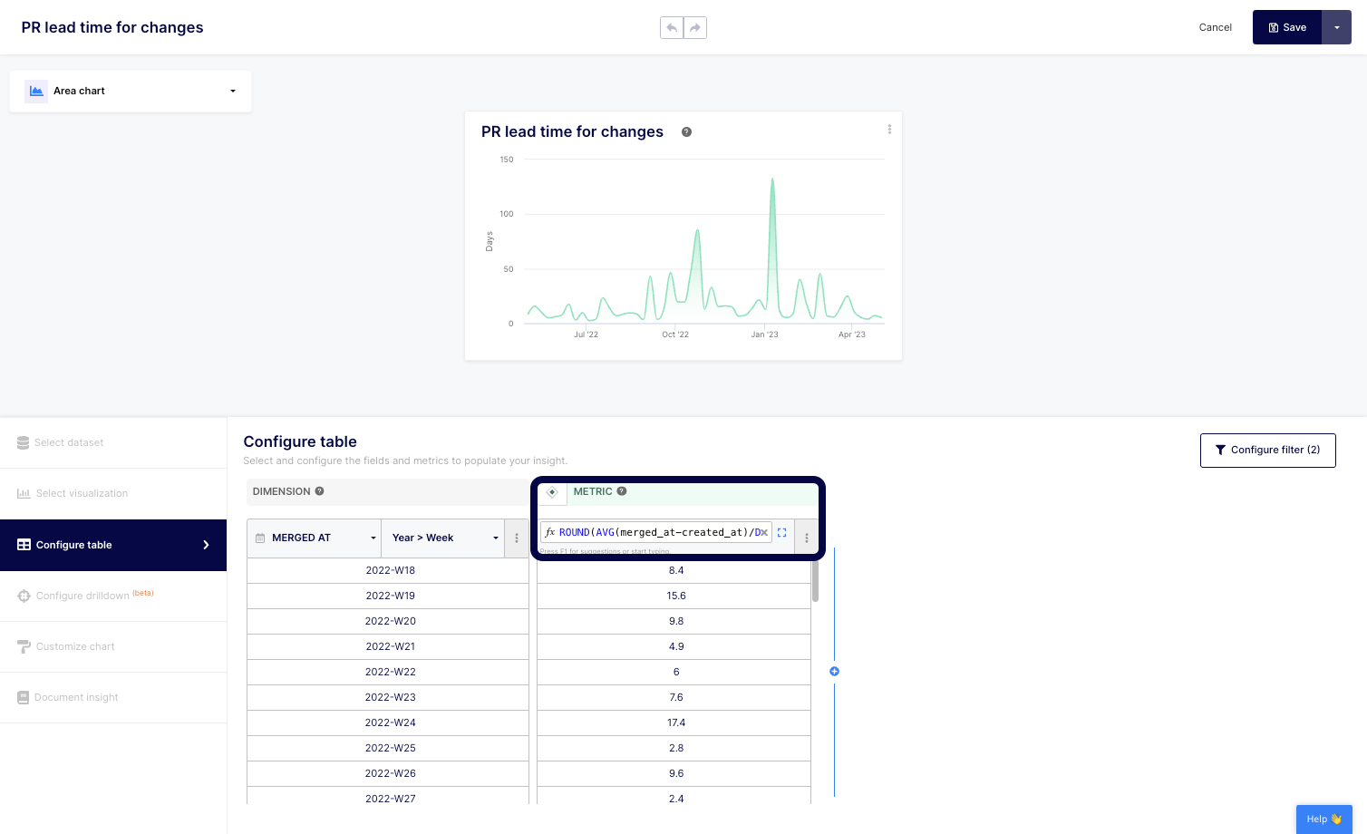1367x834 pixels.
Task: Go to the Customize chart step
Action: (75, 647)
